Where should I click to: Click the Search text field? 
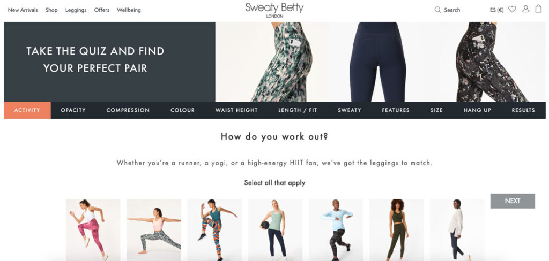(x=452, y=10)
